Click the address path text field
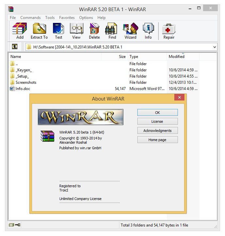225x236 pixels. [121, 47]
